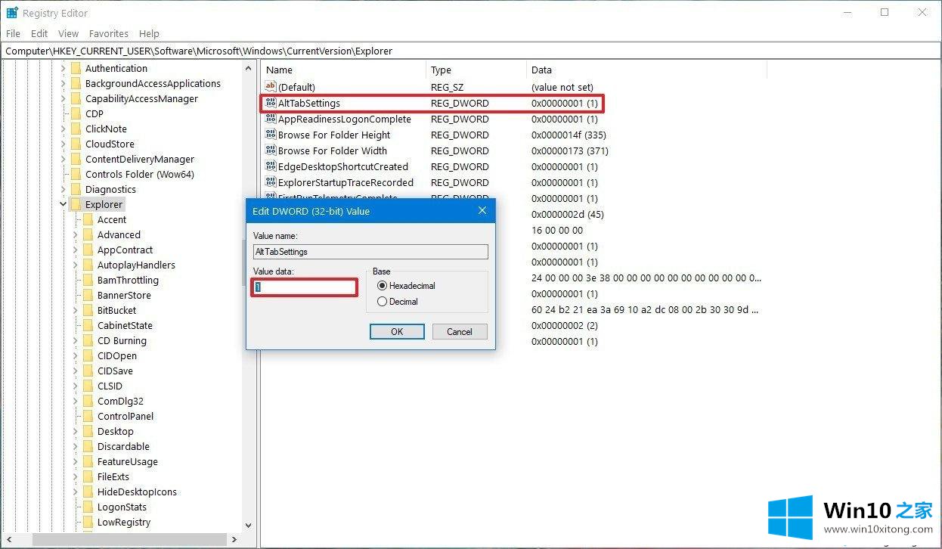Open the Help menu
The height and width of the screenshot is (549, 942).
tap(149, 33)
